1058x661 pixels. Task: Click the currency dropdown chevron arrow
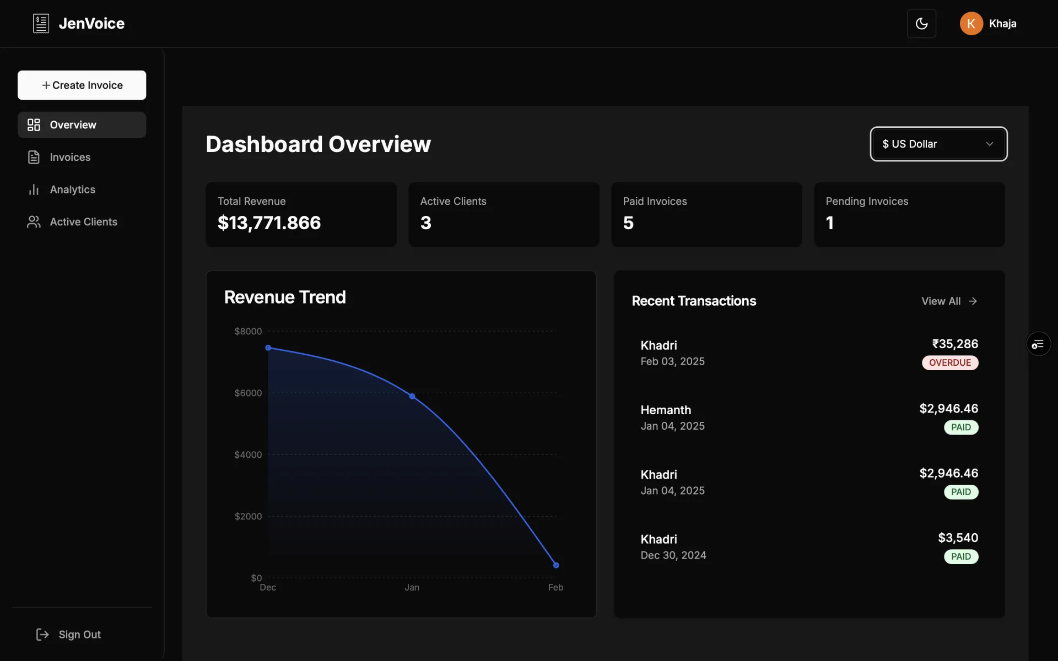point(990,144)
